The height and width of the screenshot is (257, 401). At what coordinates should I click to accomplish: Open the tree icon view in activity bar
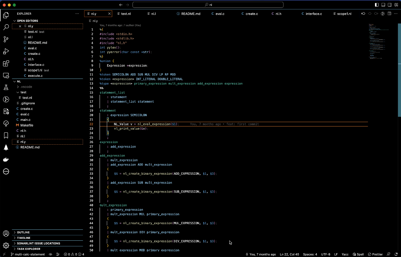click(x=6, y=147)
